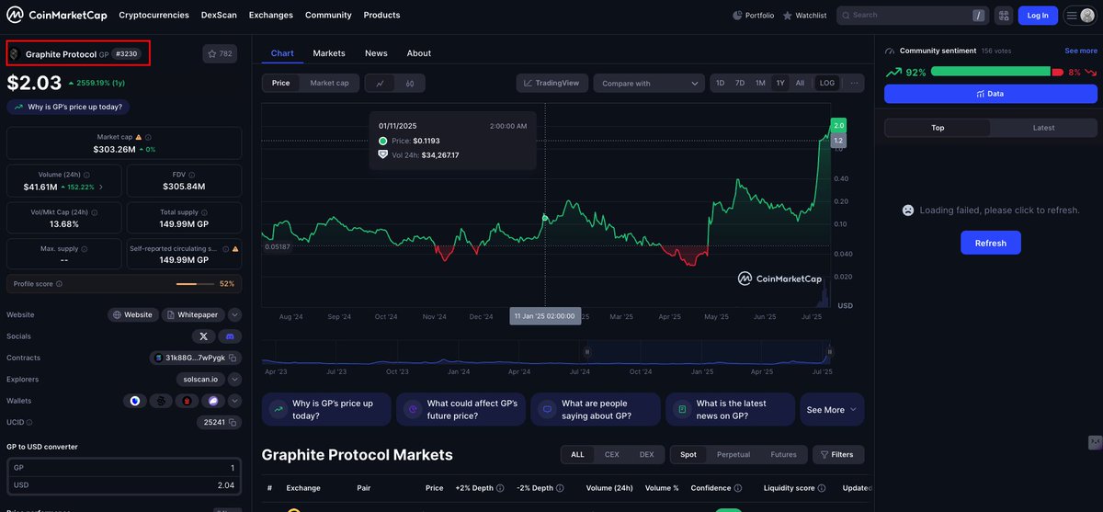
Task: Click the info icon next to UCID
Action: (x=30, y=422)
